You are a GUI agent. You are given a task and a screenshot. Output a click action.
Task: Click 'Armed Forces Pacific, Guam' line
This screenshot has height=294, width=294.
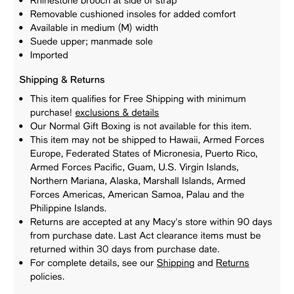[134, 167]
